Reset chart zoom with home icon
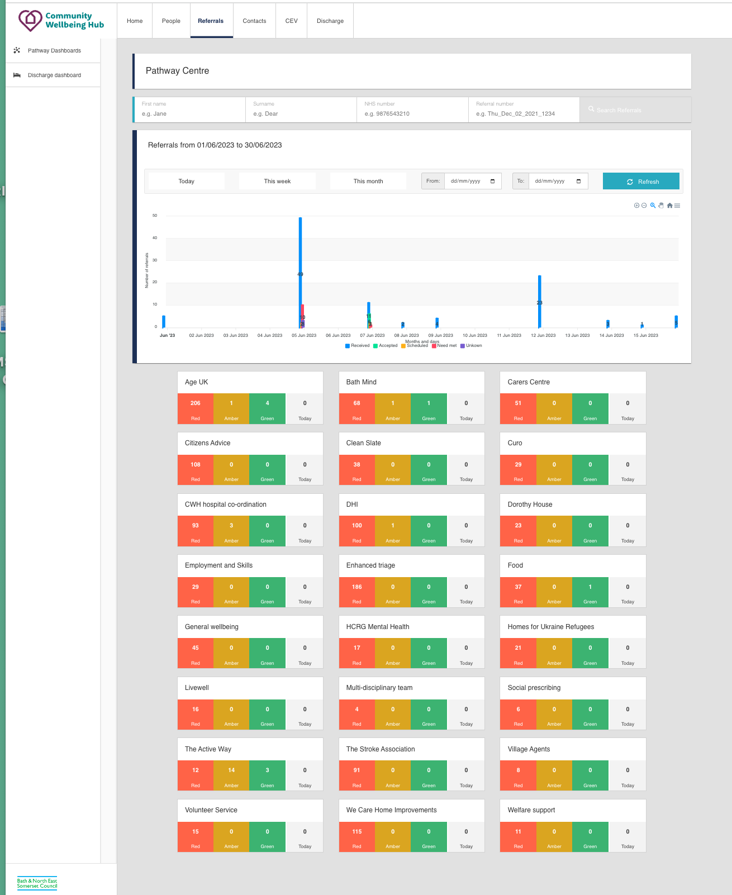Screen dimensions: 732x895 click(669, 206)
